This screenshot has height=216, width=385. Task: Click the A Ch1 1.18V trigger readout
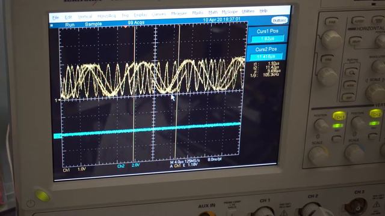pos(183,166)
